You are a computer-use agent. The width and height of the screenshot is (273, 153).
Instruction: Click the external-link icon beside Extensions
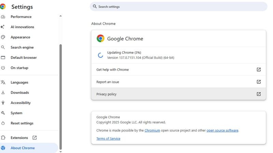pos(35,138)
